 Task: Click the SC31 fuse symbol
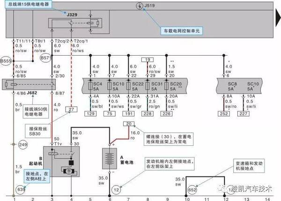148,86
